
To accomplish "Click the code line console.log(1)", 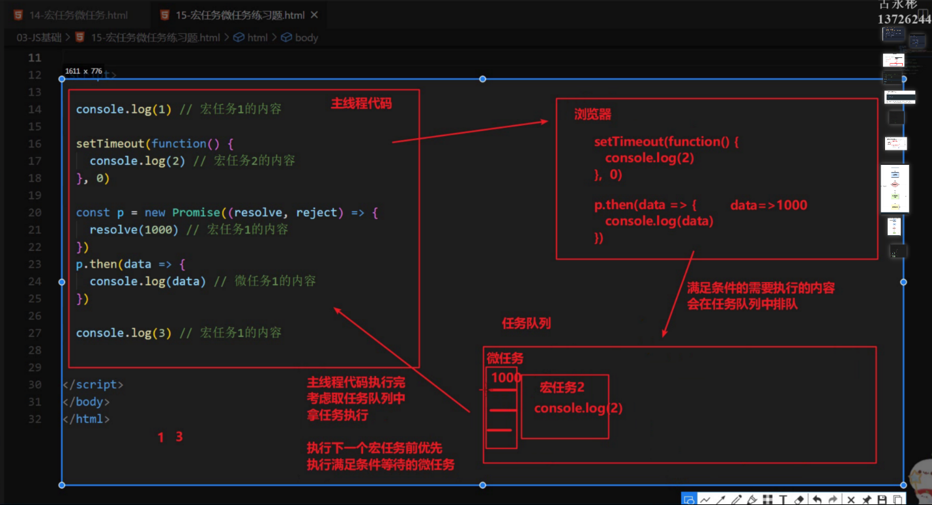I will coord(179,109).
